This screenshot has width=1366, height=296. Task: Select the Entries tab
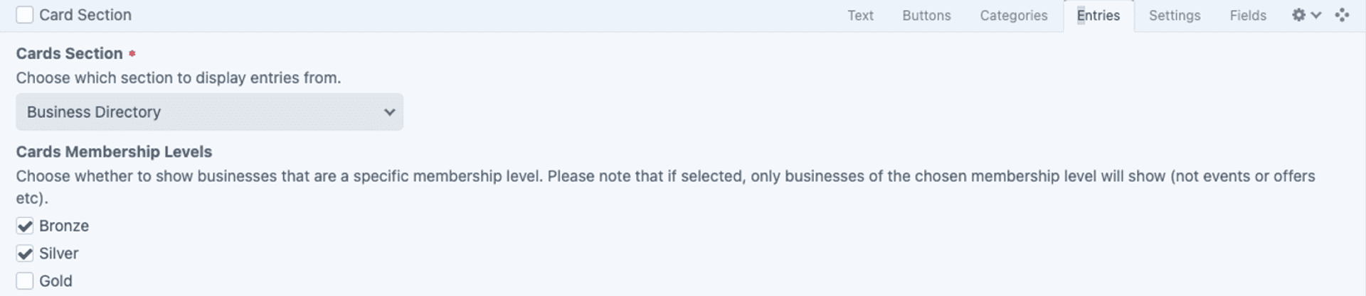coord(1098,16)
